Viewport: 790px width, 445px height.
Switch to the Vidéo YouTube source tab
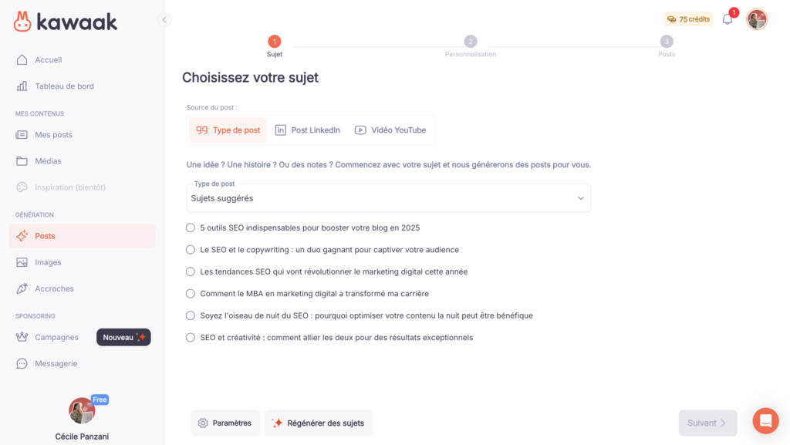pyautogui.click(x=390, y=130)
